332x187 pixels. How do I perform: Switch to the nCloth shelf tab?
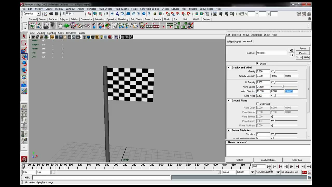(x=196, y=19)
